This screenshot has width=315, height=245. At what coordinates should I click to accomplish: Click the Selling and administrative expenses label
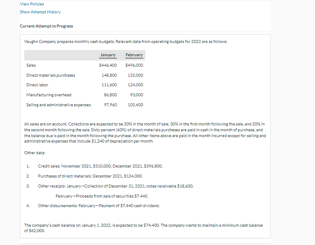coord(58,105)
